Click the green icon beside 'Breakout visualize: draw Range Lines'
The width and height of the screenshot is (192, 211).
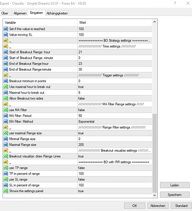pos(6,156)
